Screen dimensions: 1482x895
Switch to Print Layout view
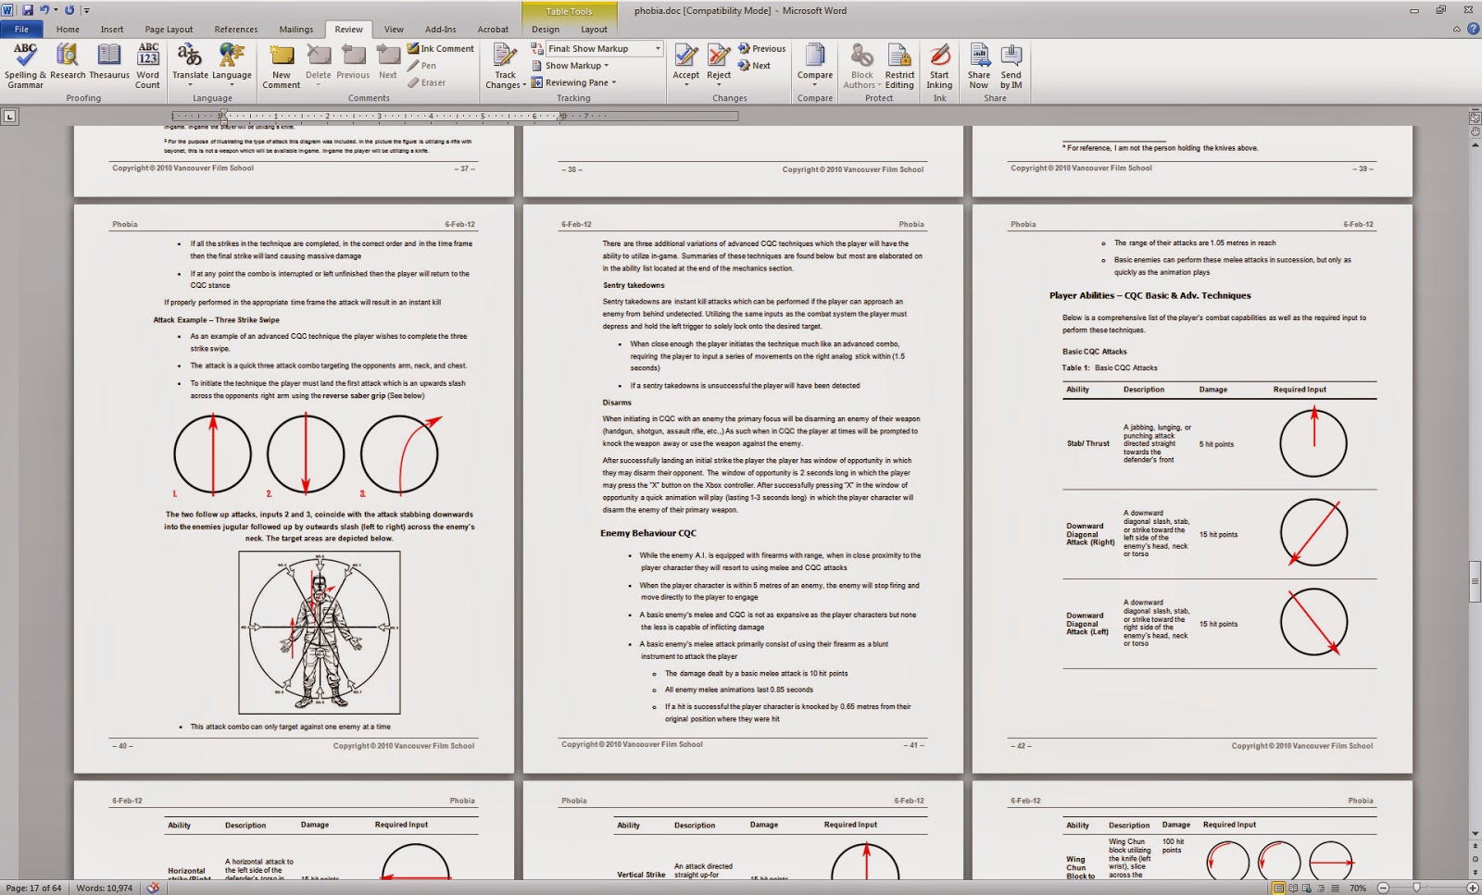(x=1279, y=889)
